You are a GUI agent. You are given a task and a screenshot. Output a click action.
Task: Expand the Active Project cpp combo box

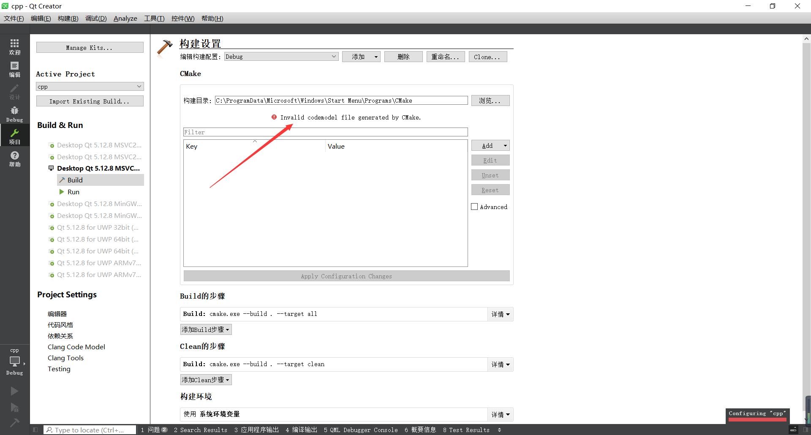pyautogui.click(x=90, y=87)
